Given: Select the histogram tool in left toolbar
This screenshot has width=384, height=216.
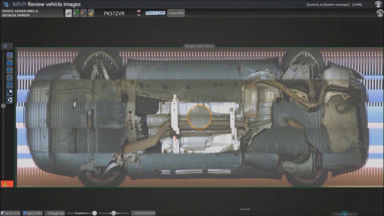Looking at the screenshot, I should (10, 63).
